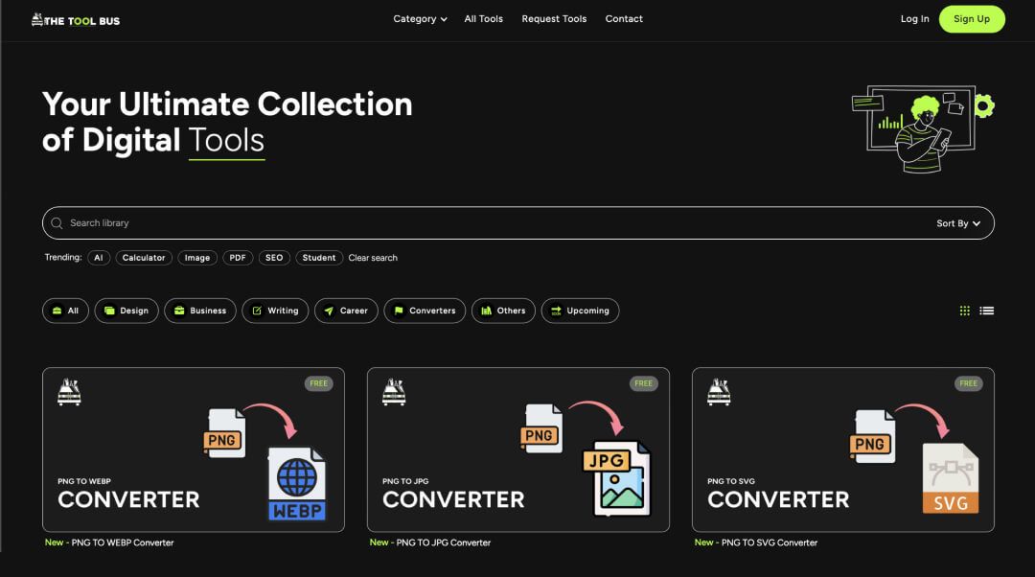Click PNG file icon on SVG card
This screenshot has height=577, width=1035.
[x=873, y=436]
